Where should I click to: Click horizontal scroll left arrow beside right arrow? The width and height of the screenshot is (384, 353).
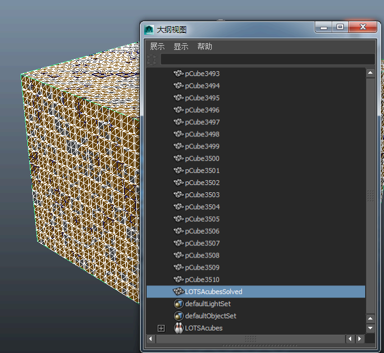click(x=350, y=339)
